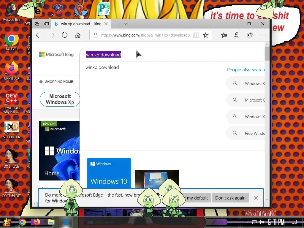This screenshot has height=228, width=304.
Task: Open the taskbar Start button
Action: point(7,222)
